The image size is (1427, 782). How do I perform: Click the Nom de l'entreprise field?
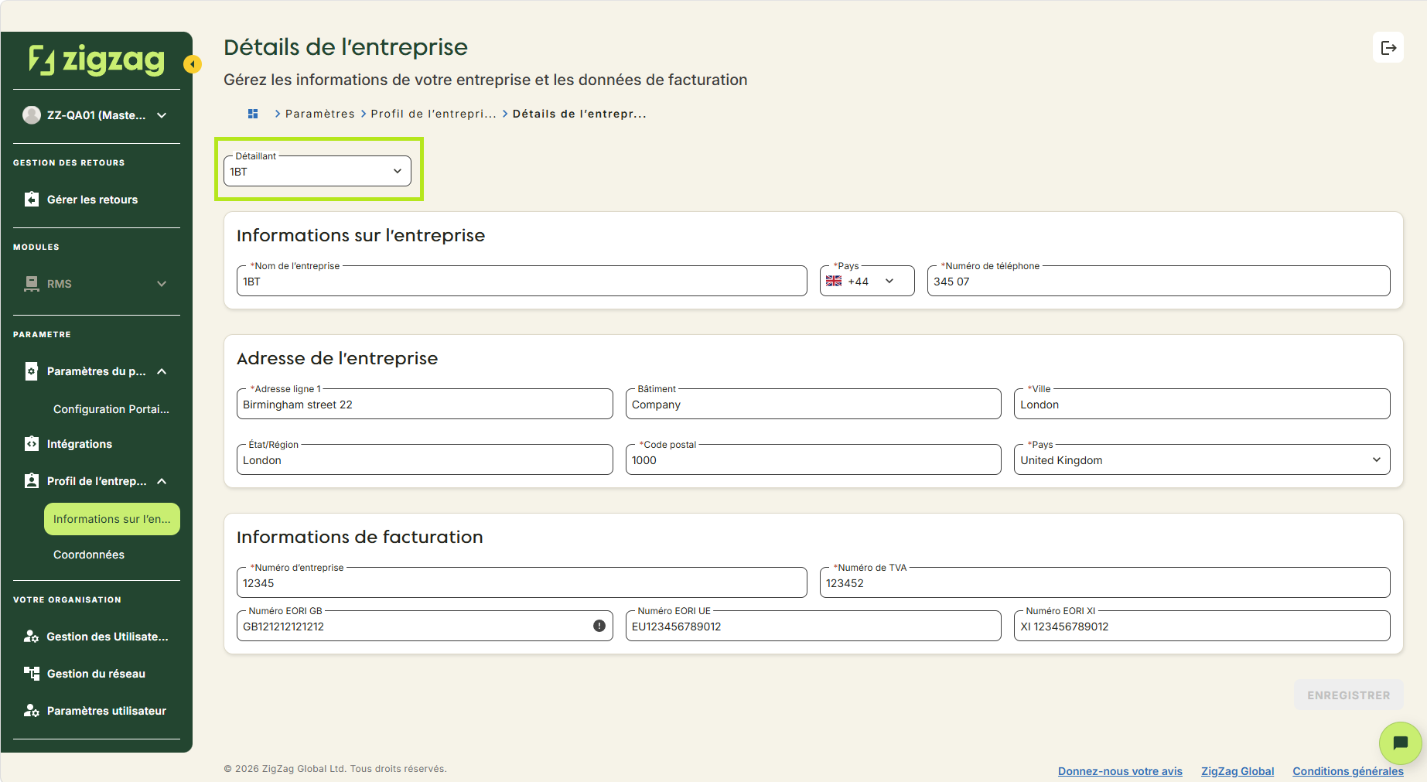click(521, 281)
